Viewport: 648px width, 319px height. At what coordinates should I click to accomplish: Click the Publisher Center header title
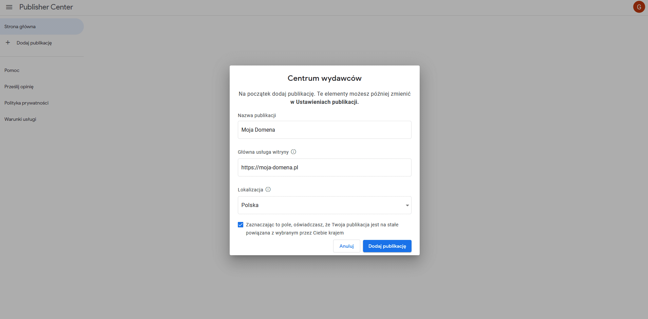pyautogui.click(x=46, y=7)
